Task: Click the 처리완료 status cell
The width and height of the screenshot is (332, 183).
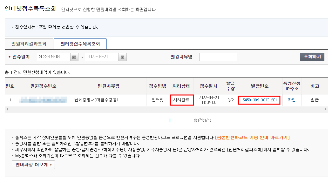Action: (x=181, y=100)
